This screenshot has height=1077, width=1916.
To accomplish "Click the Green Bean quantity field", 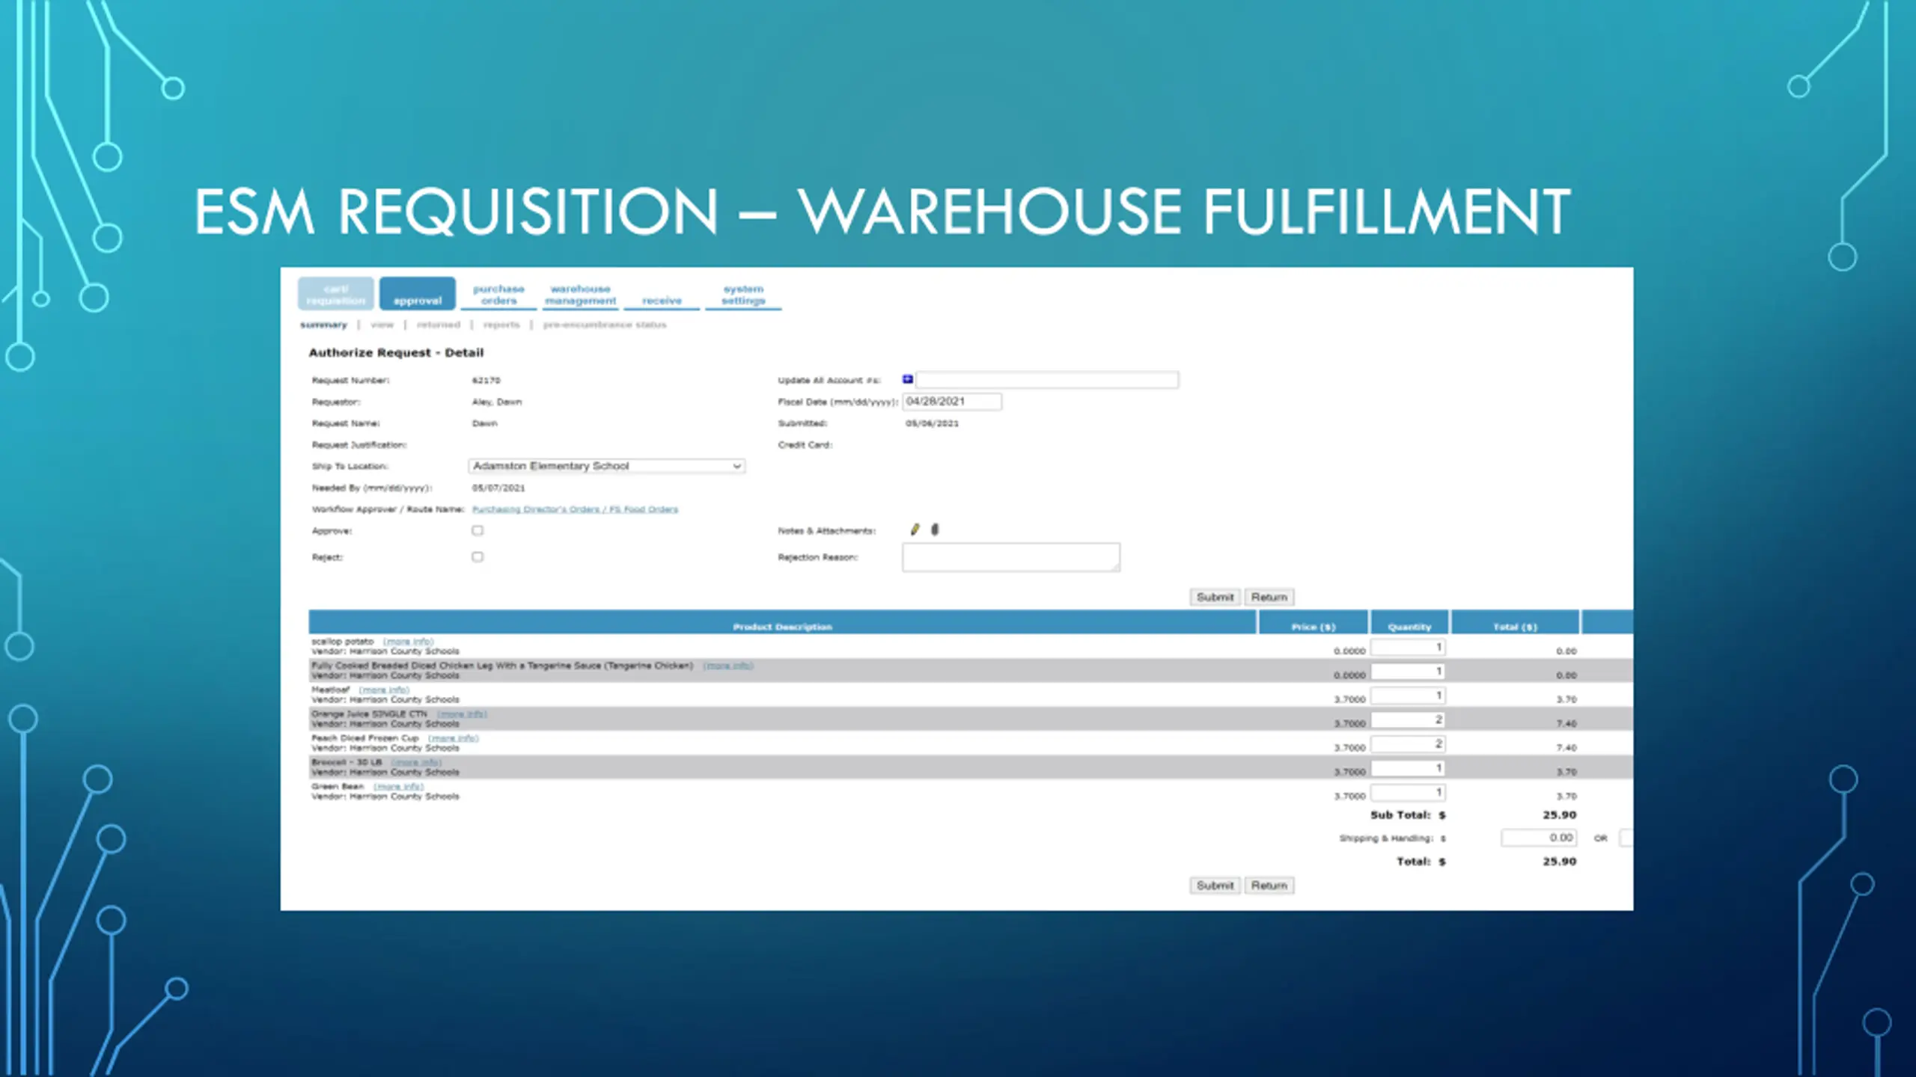I will click(x=1408, y=792).
